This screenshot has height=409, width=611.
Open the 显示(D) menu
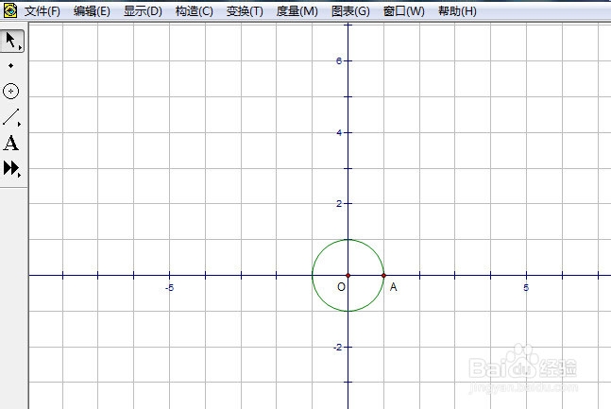143,11
